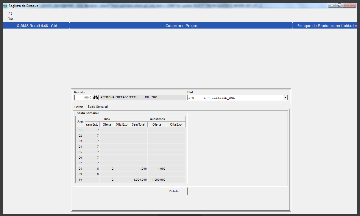Restore down the Registro de Estoque window
Screen dimensions: 360x216
[x=339, y=5]
